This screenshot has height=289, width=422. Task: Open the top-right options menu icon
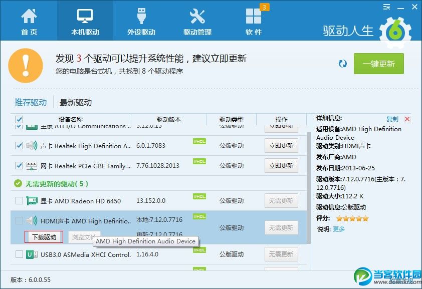point(386,7)
